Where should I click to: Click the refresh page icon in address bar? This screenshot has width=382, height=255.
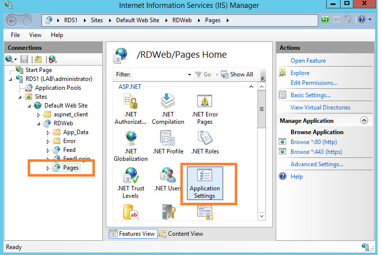tap(325, 19)
